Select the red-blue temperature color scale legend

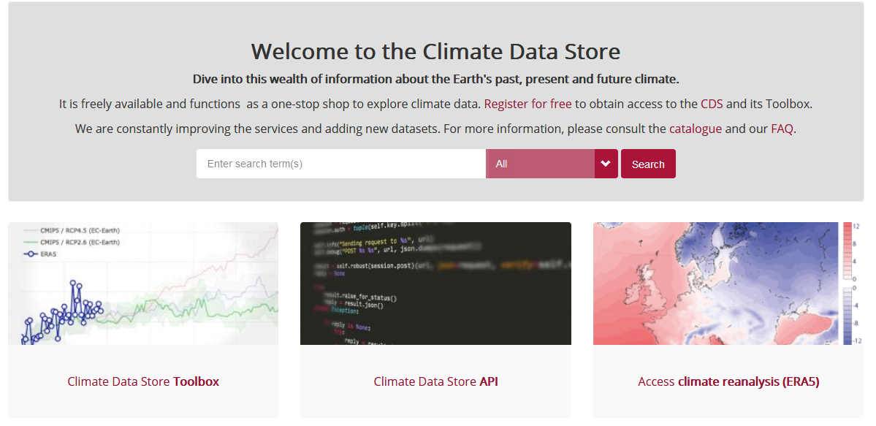848,284
